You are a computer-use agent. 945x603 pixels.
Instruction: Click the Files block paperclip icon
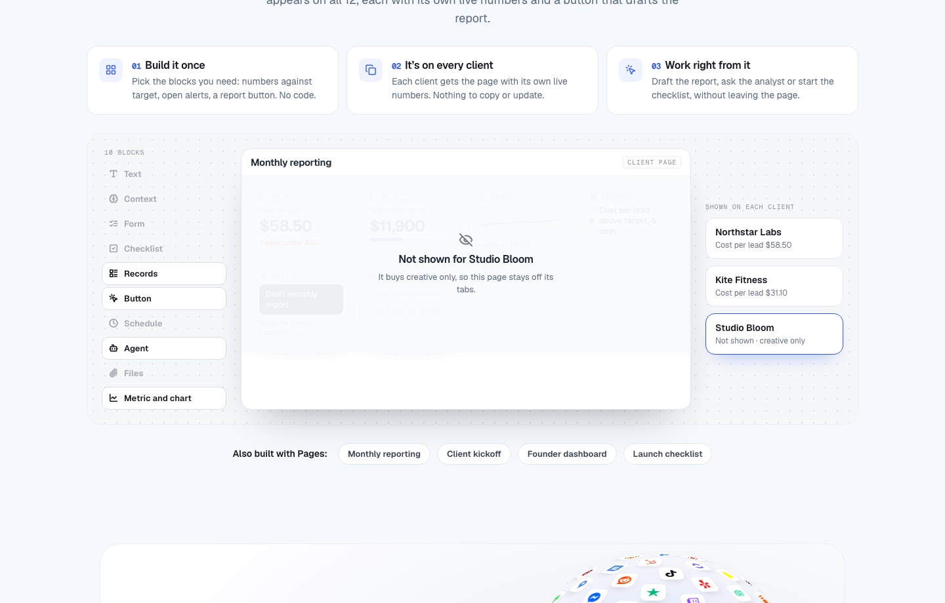[x=114, y=373]
